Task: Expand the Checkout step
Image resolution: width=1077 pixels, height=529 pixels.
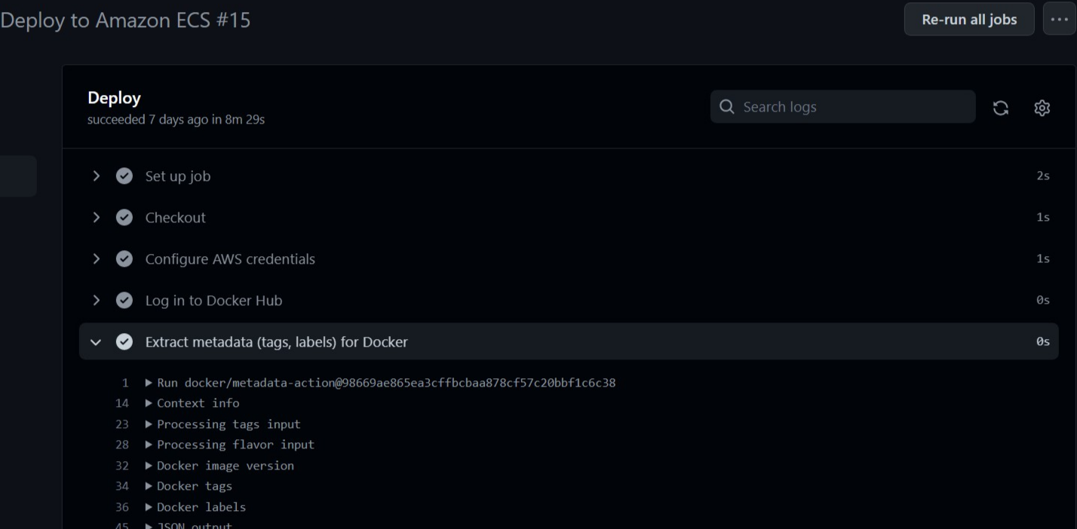Action: click(x=96, y=217)
